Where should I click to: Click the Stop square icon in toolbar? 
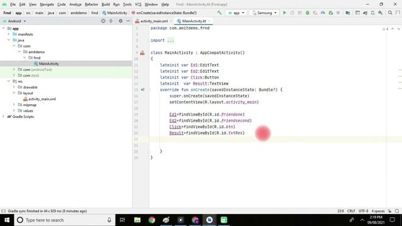[338, 13]
